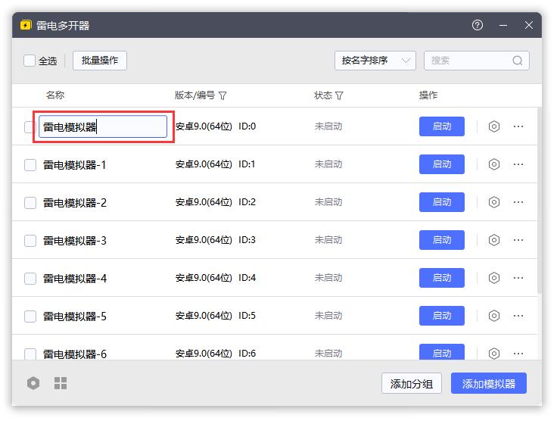Click the 名称 column header
This screenshot has width=557, height=421.
55,95
